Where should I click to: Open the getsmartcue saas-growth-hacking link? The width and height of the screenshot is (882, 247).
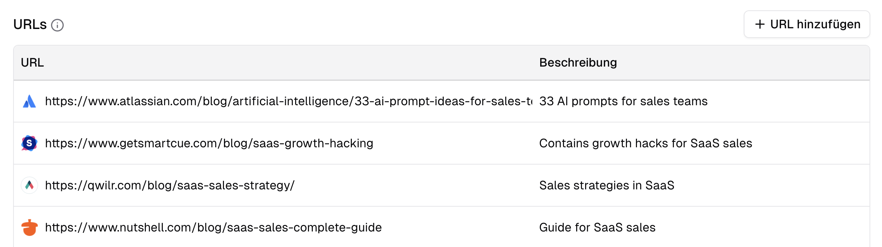209,143
